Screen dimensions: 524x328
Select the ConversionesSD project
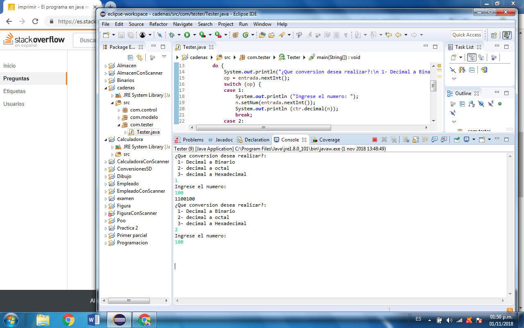pyautogui.click(x=131, y=169)
